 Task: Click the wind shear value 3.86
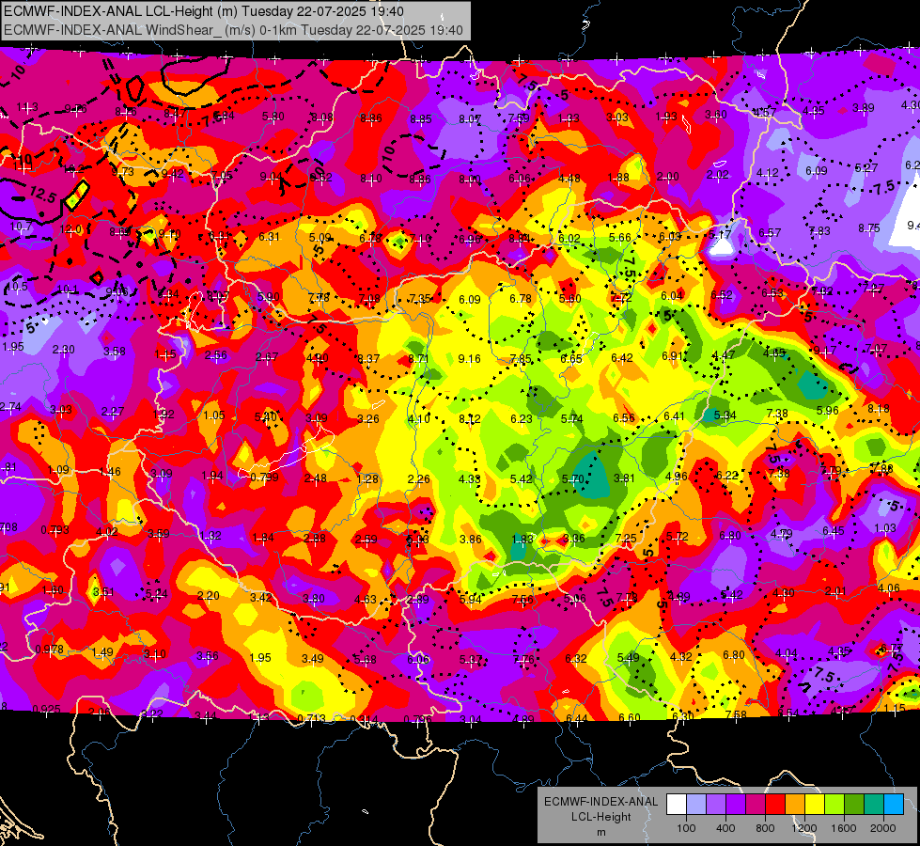click(x=471, y=539)
